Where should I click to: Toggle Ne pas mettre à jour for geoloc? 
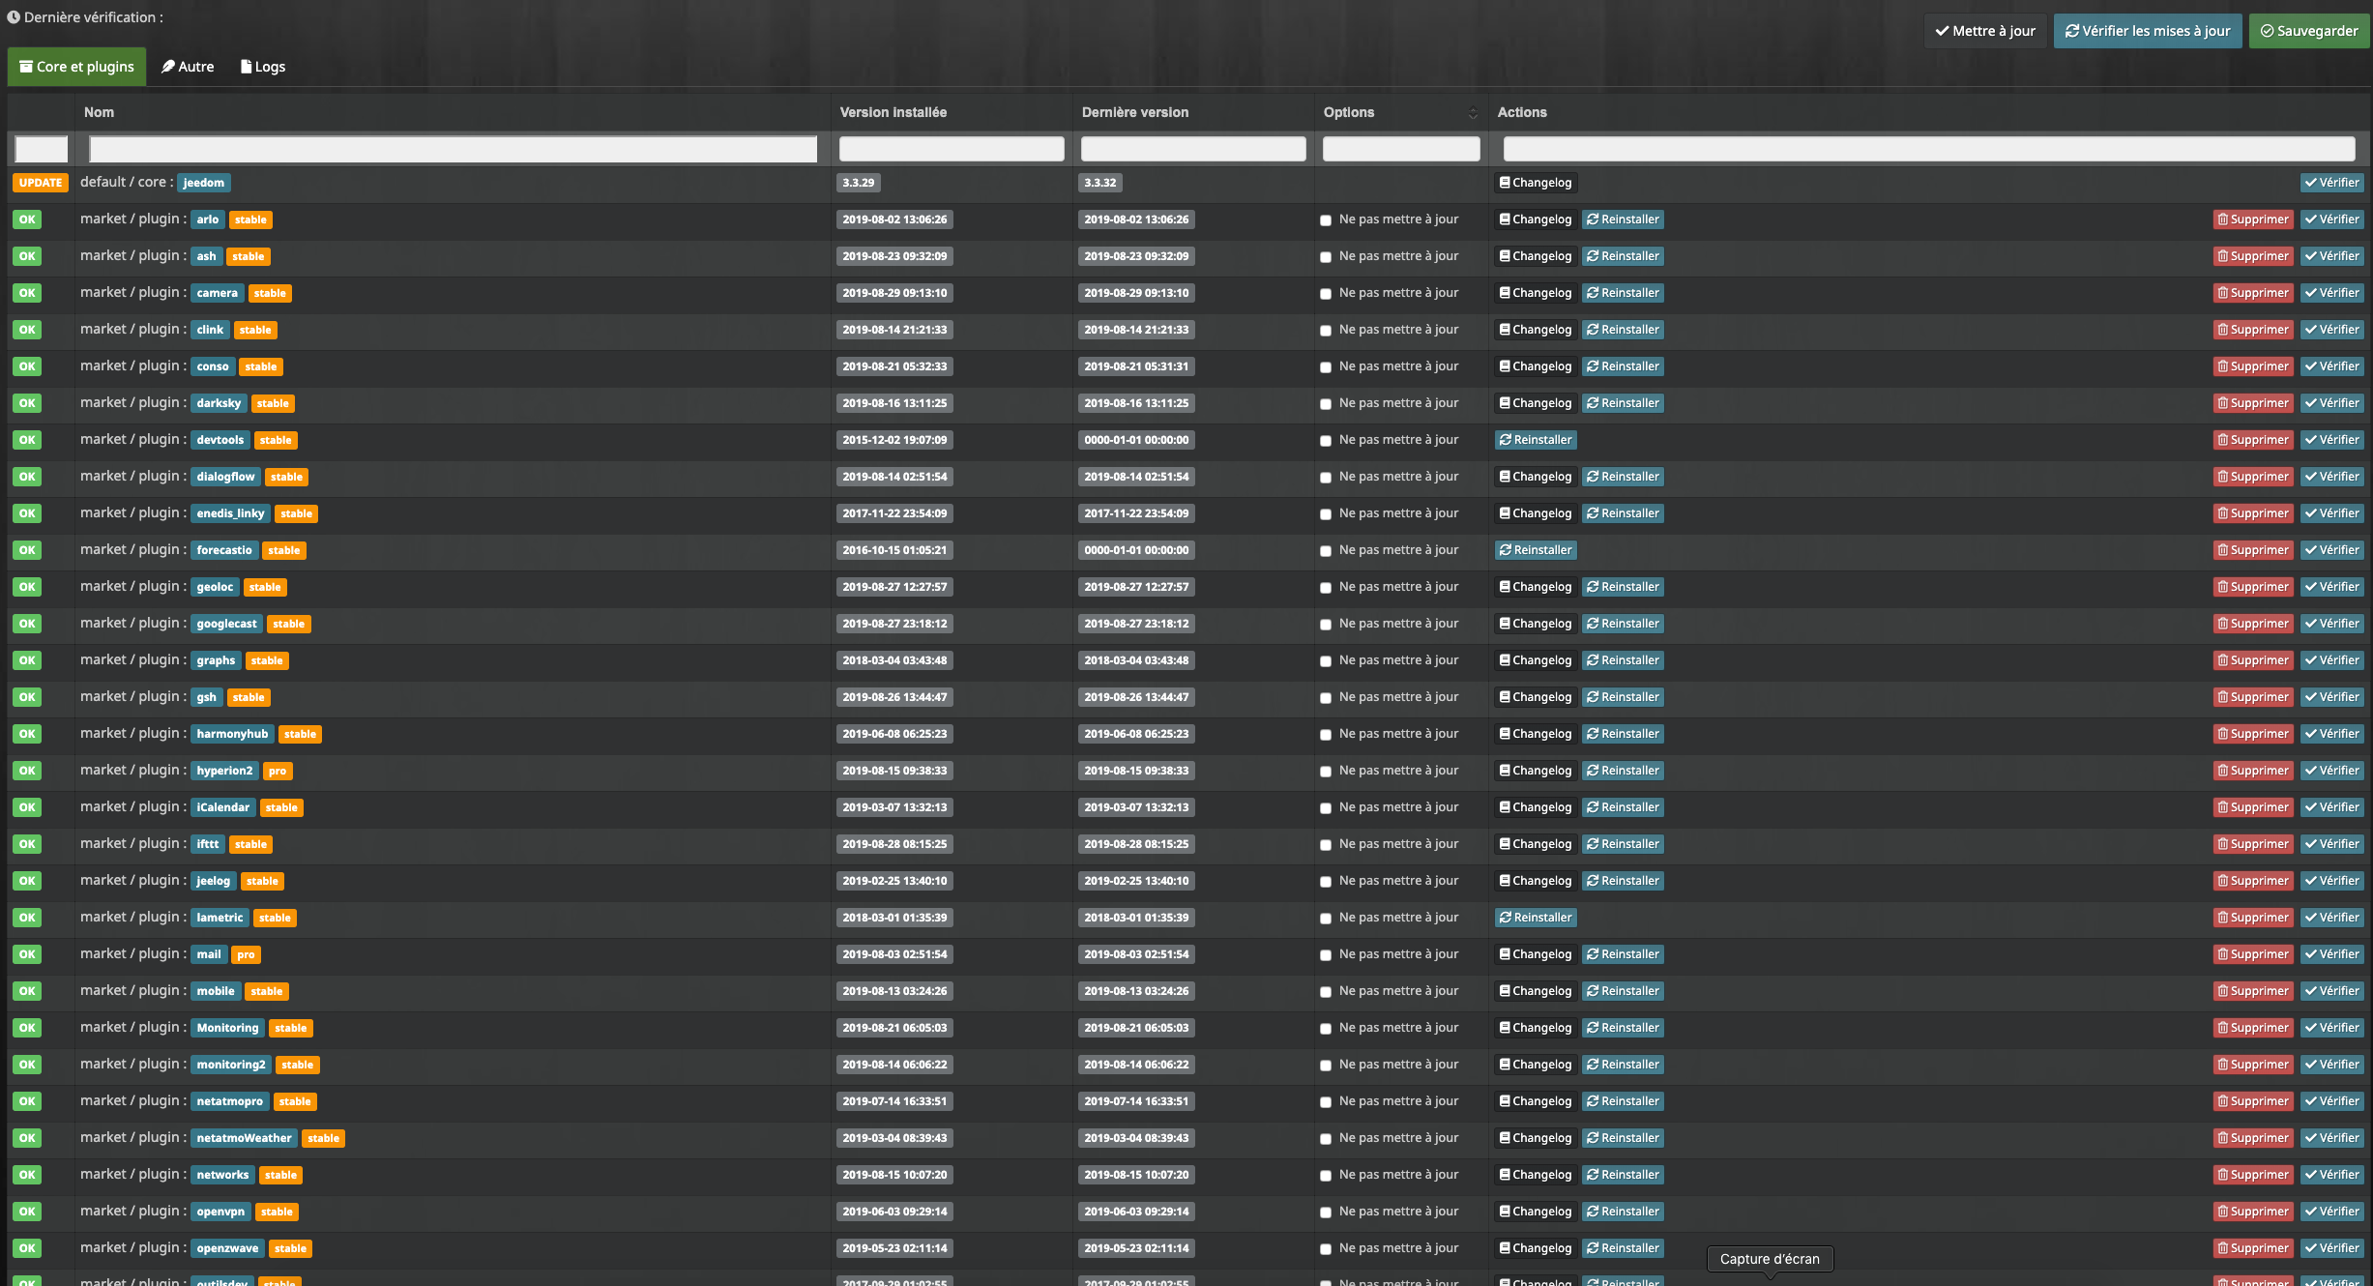coord(1326,588)
